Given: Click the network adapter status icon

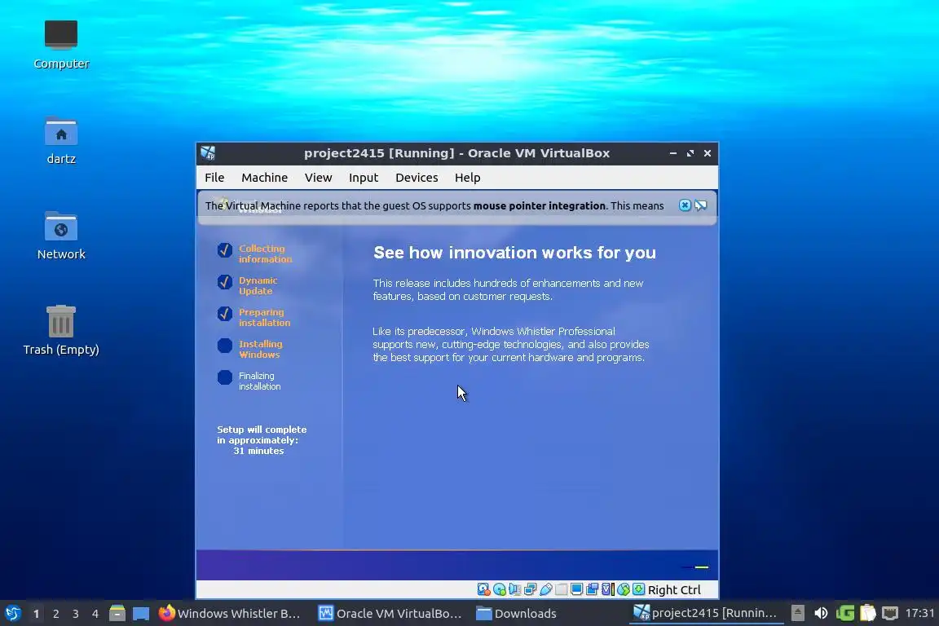Looking at the screenshot, I should pos(531,589).
